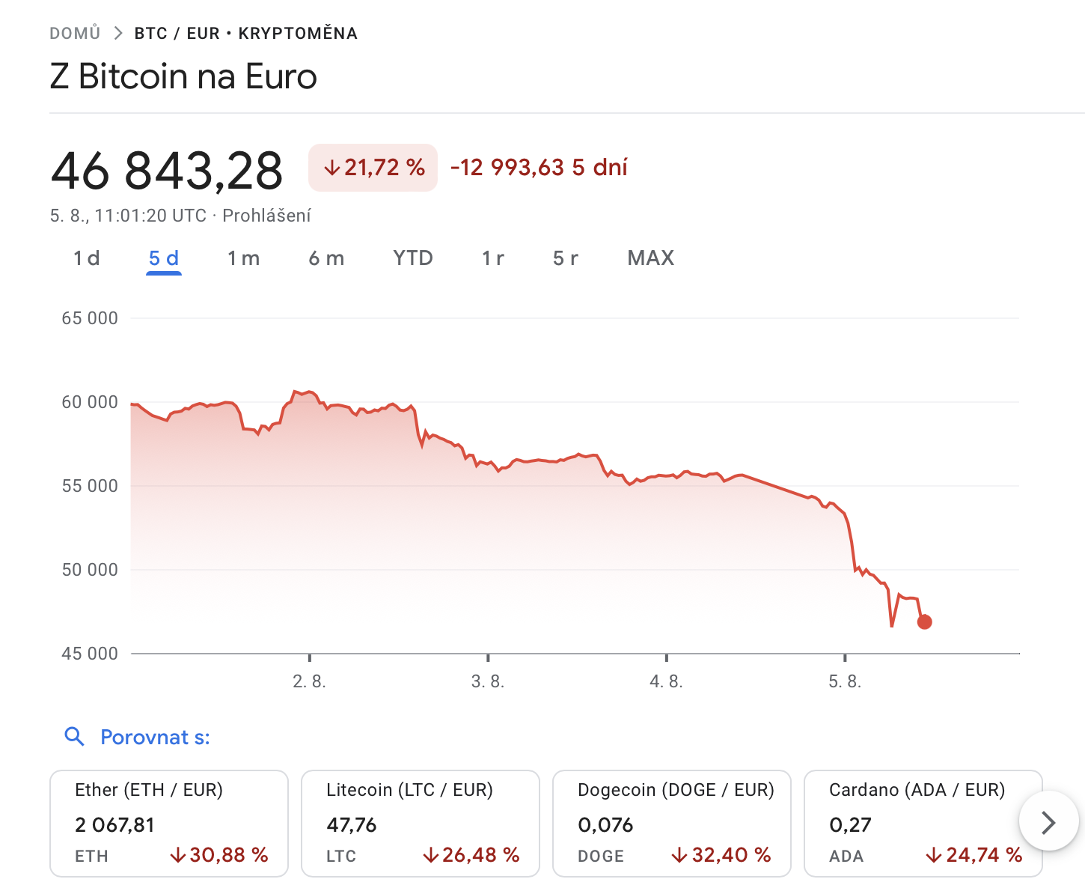1085x888 pixels.
Task: Open the Dogecoin (DOGE / EUR) card
Action: (x=672, y=823)
